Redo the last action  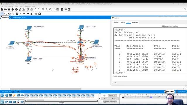39,10
